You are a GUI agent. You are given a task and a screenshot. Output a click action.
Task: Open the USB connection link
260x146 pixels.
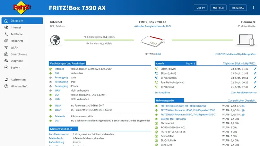tap(57, 99)
